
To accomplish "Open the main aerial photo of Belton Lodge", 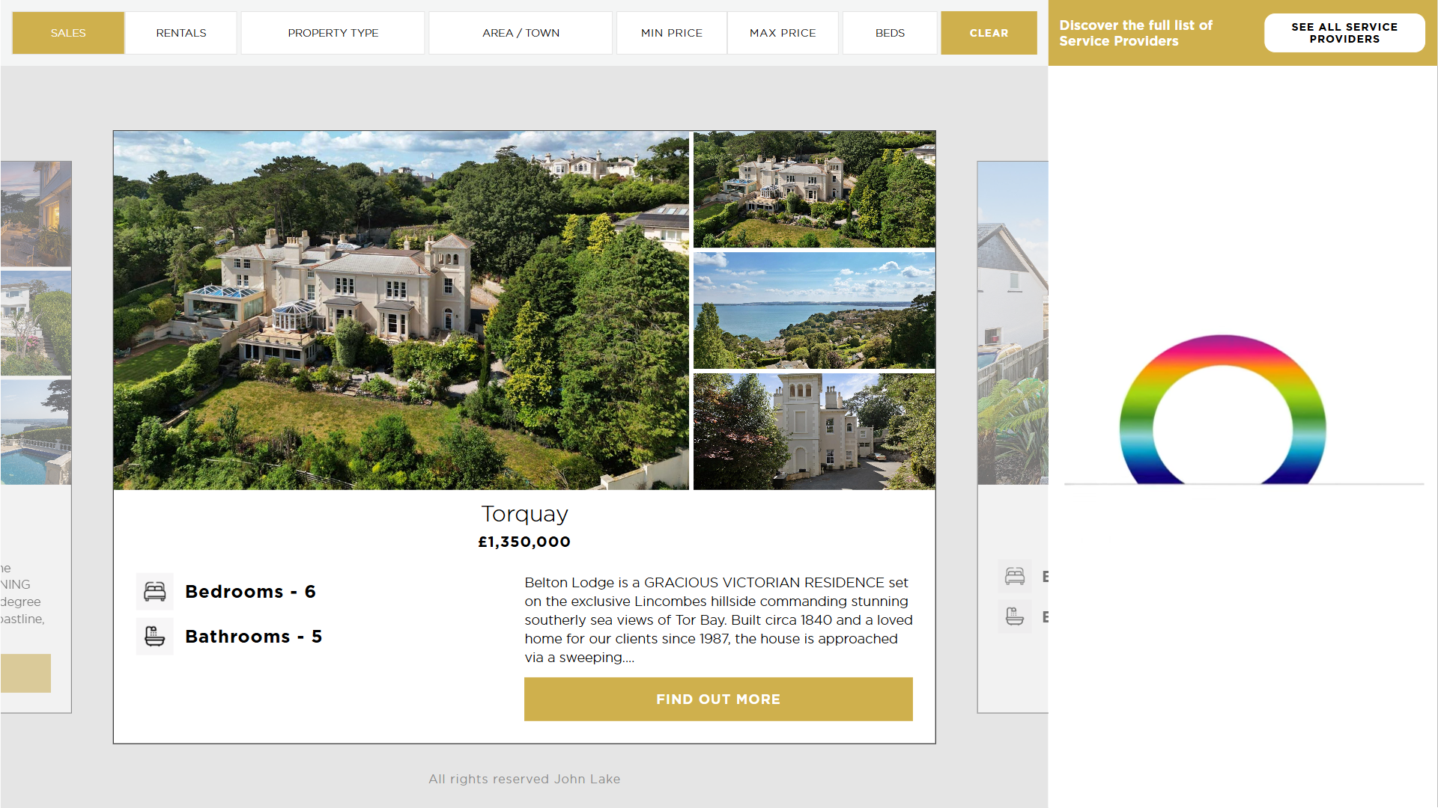I will [x=401, y=310].
